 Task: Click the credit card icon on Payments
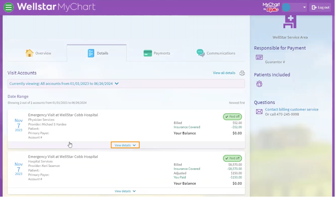pyautogui.click(x=148, y=53)
